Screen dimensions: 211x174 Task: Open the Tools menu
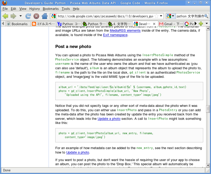pyautogui.click(x=66, y=9)
